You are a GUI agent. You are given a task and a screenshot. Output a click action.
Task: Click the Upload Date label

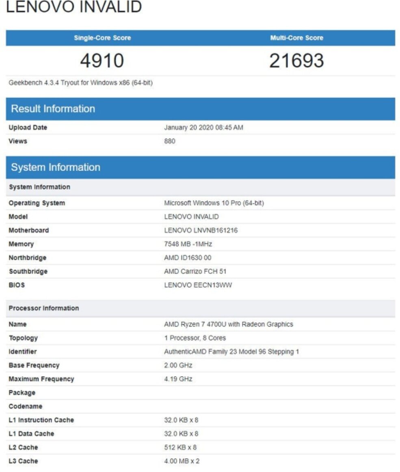[28, 127]
